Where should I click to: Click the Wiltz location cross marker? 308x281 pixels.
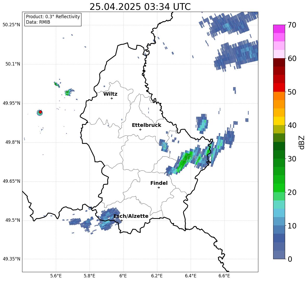(x=112, y=98)
